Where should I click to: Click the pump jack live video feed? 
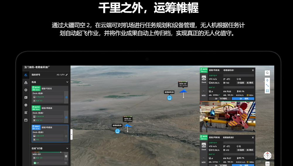(228, 117)
